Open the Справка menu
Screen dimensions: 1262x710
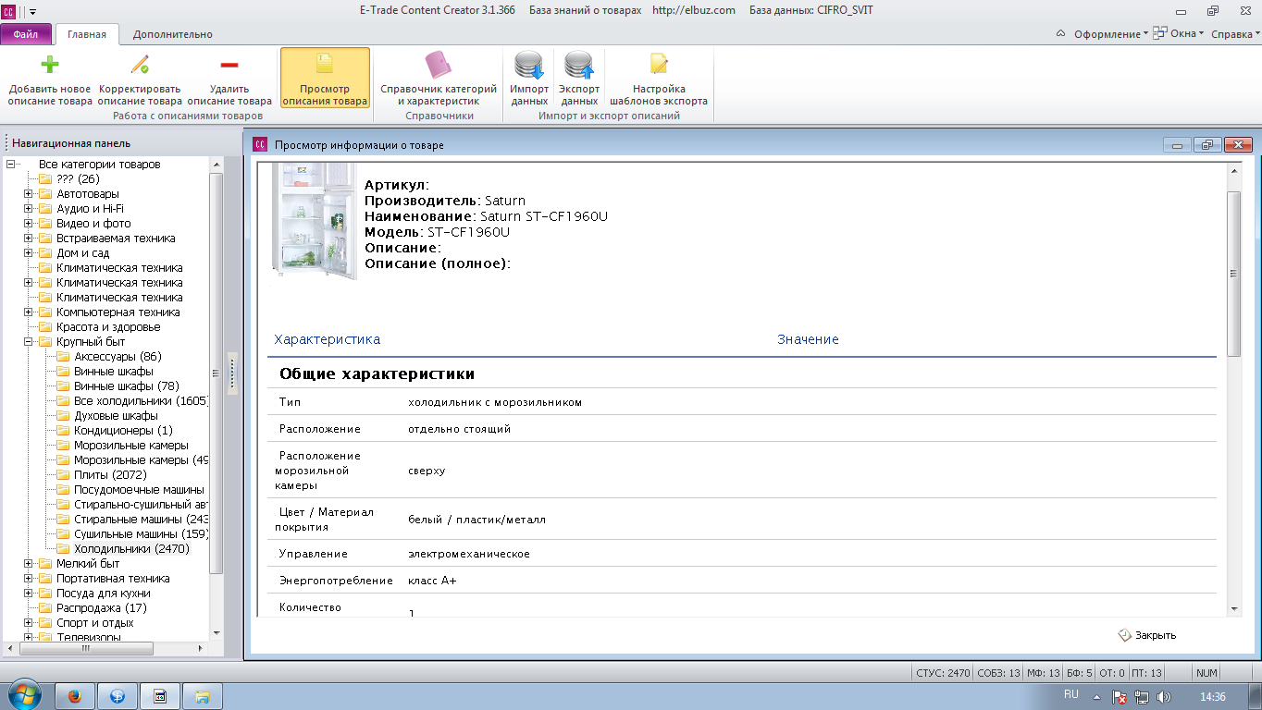[1235, 34]
